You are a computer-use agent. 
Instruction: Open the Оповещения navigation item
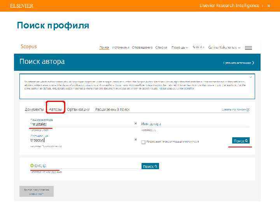point(142,47)
